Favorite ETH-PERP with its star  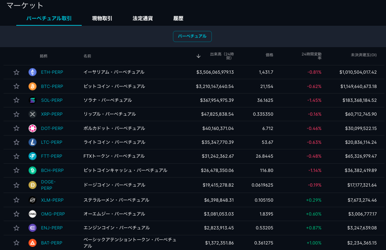pos(16,72)
